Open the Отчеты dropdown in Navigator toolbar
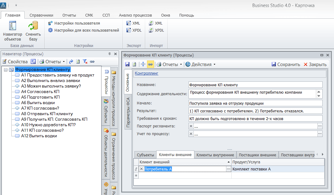This screenshot has height=195, width=334. point(52,61)
